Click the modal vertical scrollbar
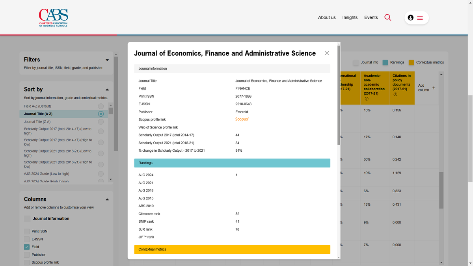473x266 pixels. [339, 96]
